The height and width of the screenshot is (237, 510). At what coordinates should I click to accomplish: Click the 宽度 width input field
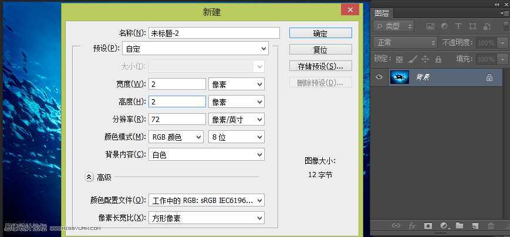pyautogui.click(x=177, y=84)
